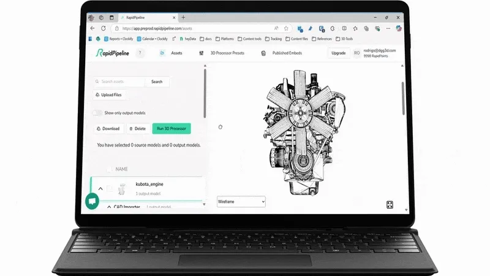Click the RO user avatar
The width and height of the screenshot is (490, 276).
click(356, 53)
